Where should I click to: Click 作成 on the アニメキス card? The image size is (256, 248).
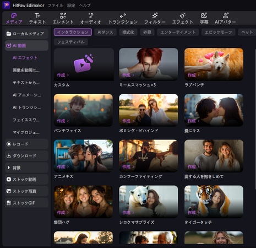click(63, 166)
